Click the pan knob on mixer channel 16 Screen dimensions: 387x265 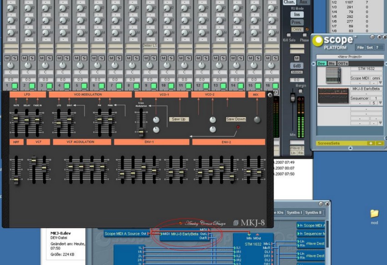(271, 65)
